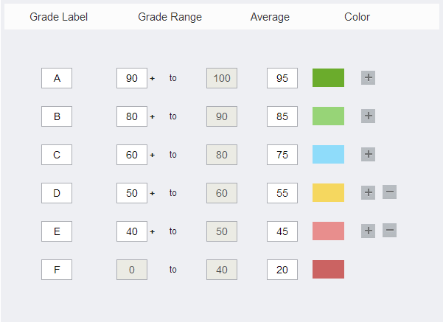Screen dimensions: 443x322
Task: Remove the grade E row
Action: (390, 231)
